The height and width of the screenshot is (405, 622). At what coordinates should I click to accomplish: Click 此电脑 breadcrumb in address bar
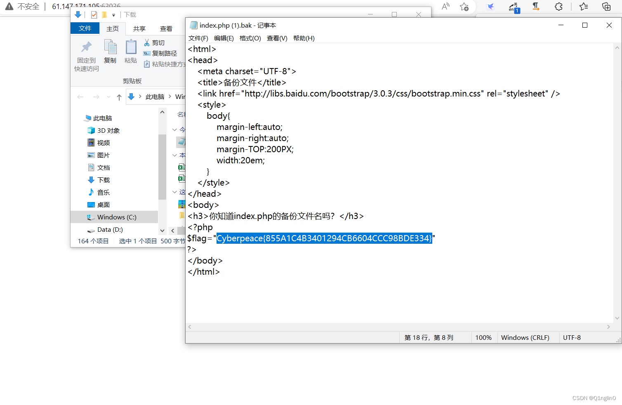(155, 97)
